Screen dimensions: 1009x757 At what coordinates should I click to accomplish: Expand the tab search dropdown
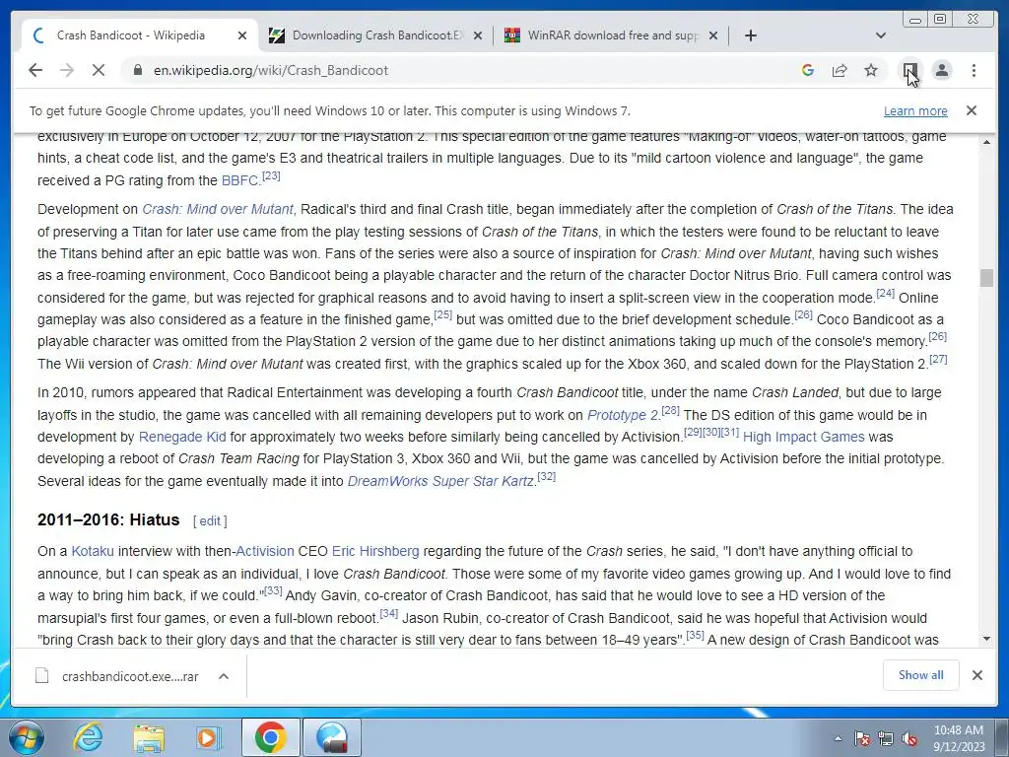pyautogui.click(x=881, y=35)
